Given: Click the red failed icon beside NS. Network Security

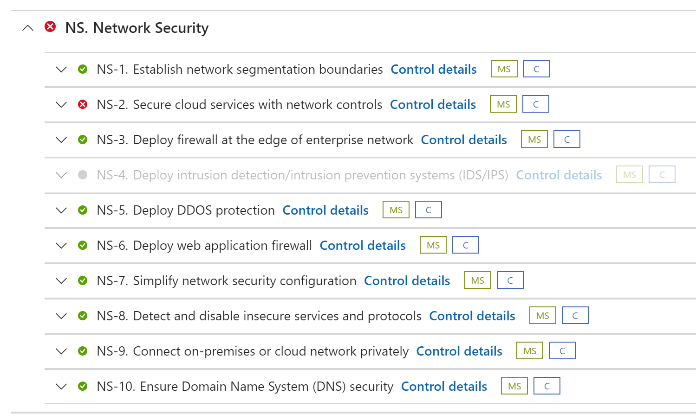Looking at the screenshot, I should coord(50,27).
